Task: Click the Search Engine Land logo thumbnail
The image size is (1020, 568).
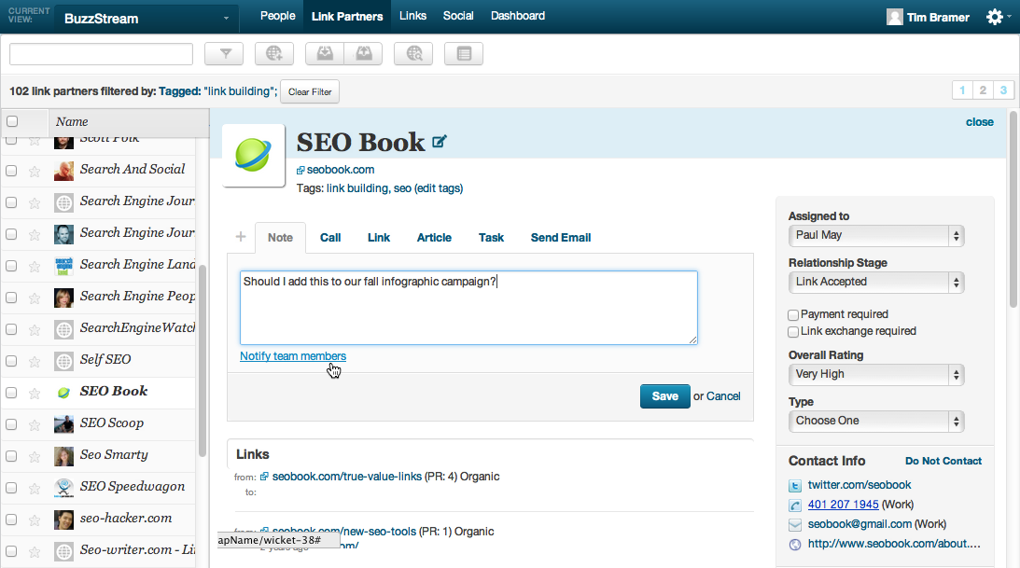Action: point(63,266)
